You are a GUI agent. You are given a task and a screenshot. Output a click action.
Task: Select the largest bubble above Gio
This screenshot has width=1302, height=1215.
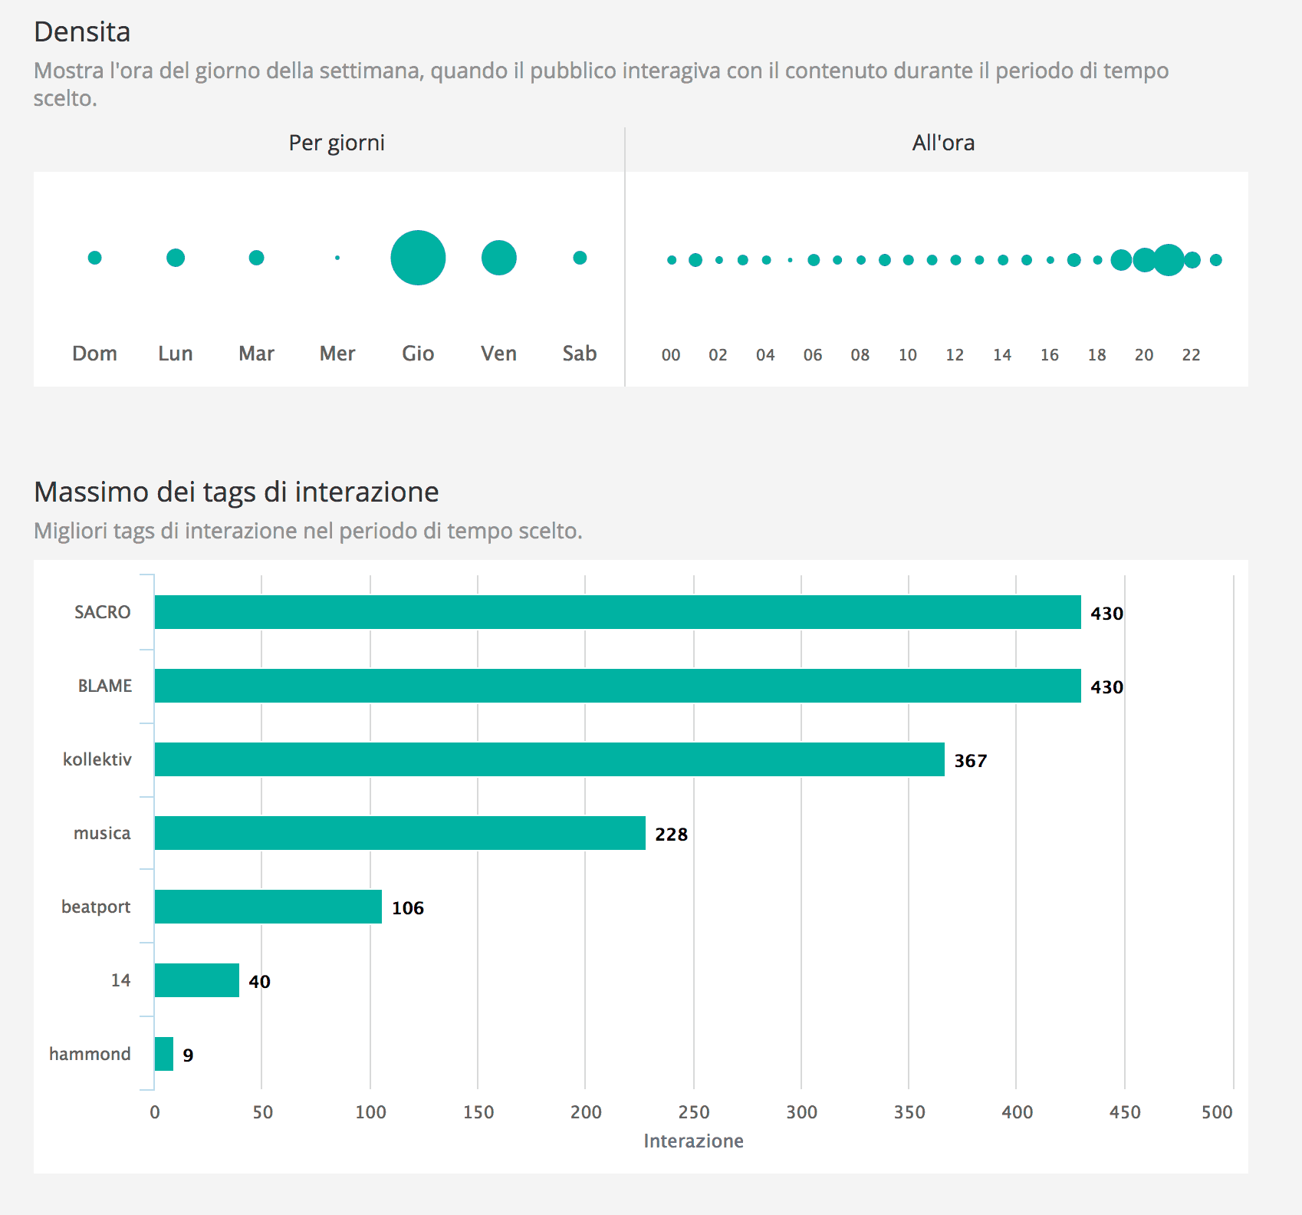tap(418, 258)
